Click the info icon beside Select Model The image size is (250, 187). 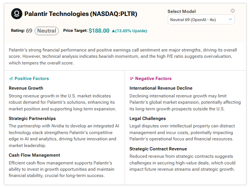pos(233,11)
